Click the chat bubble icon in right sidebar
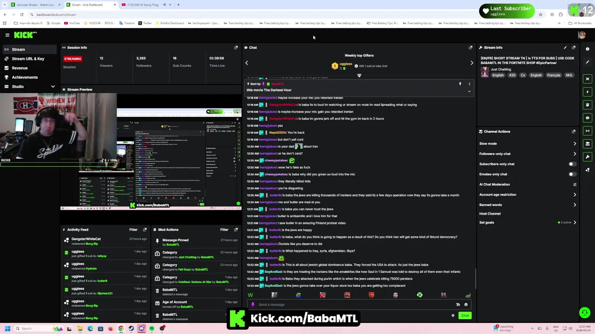595x334 pixels. tap(588, 118)
